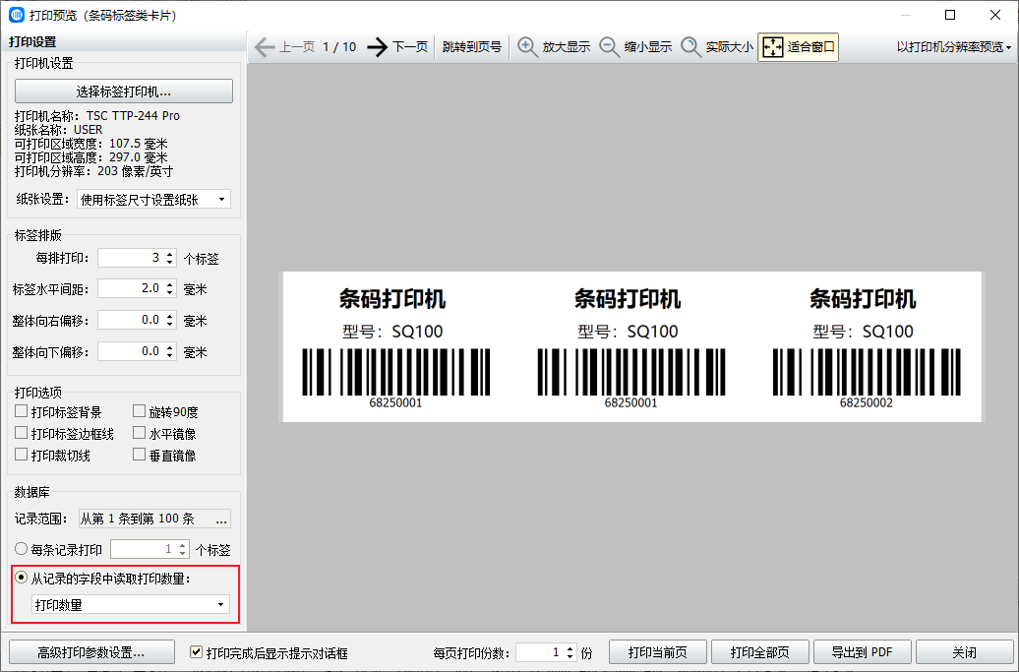Screen dimensions: 1019x672
Task: Maximize the print preview window
Action: (x=949, y=15)
